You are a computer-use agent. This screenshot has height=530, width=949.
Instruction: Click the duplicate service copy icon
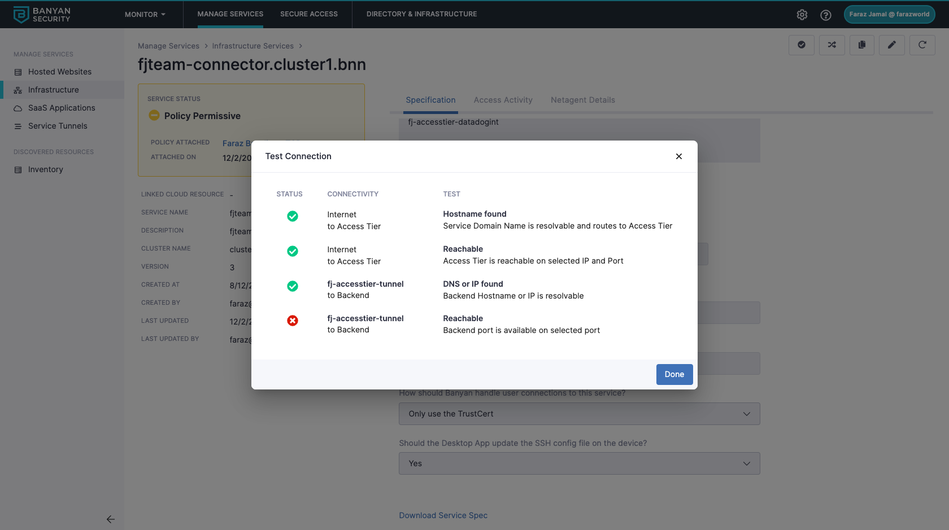(861, 45)
